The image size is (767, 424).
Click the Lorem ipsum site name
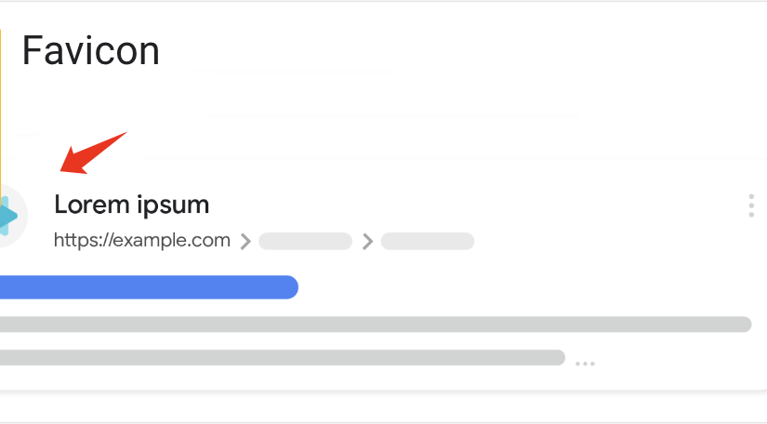click(x=132, y=205)
